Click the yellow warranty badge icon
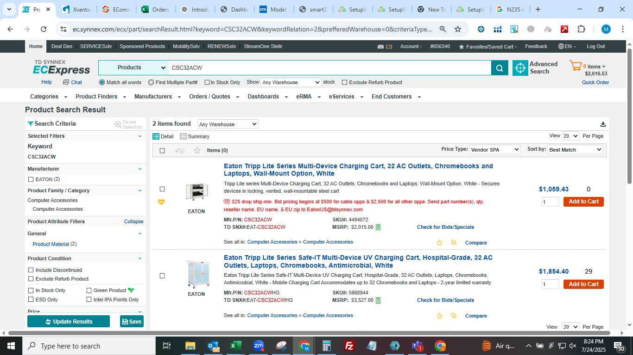This screenshot has height=355, width=633. [x=161, y=202]
